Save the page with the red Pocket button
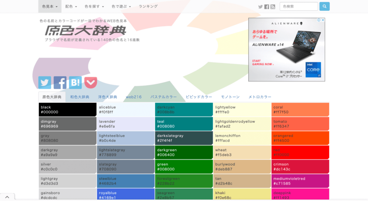The width and height of the screenshot is (368, 201). 91,82
